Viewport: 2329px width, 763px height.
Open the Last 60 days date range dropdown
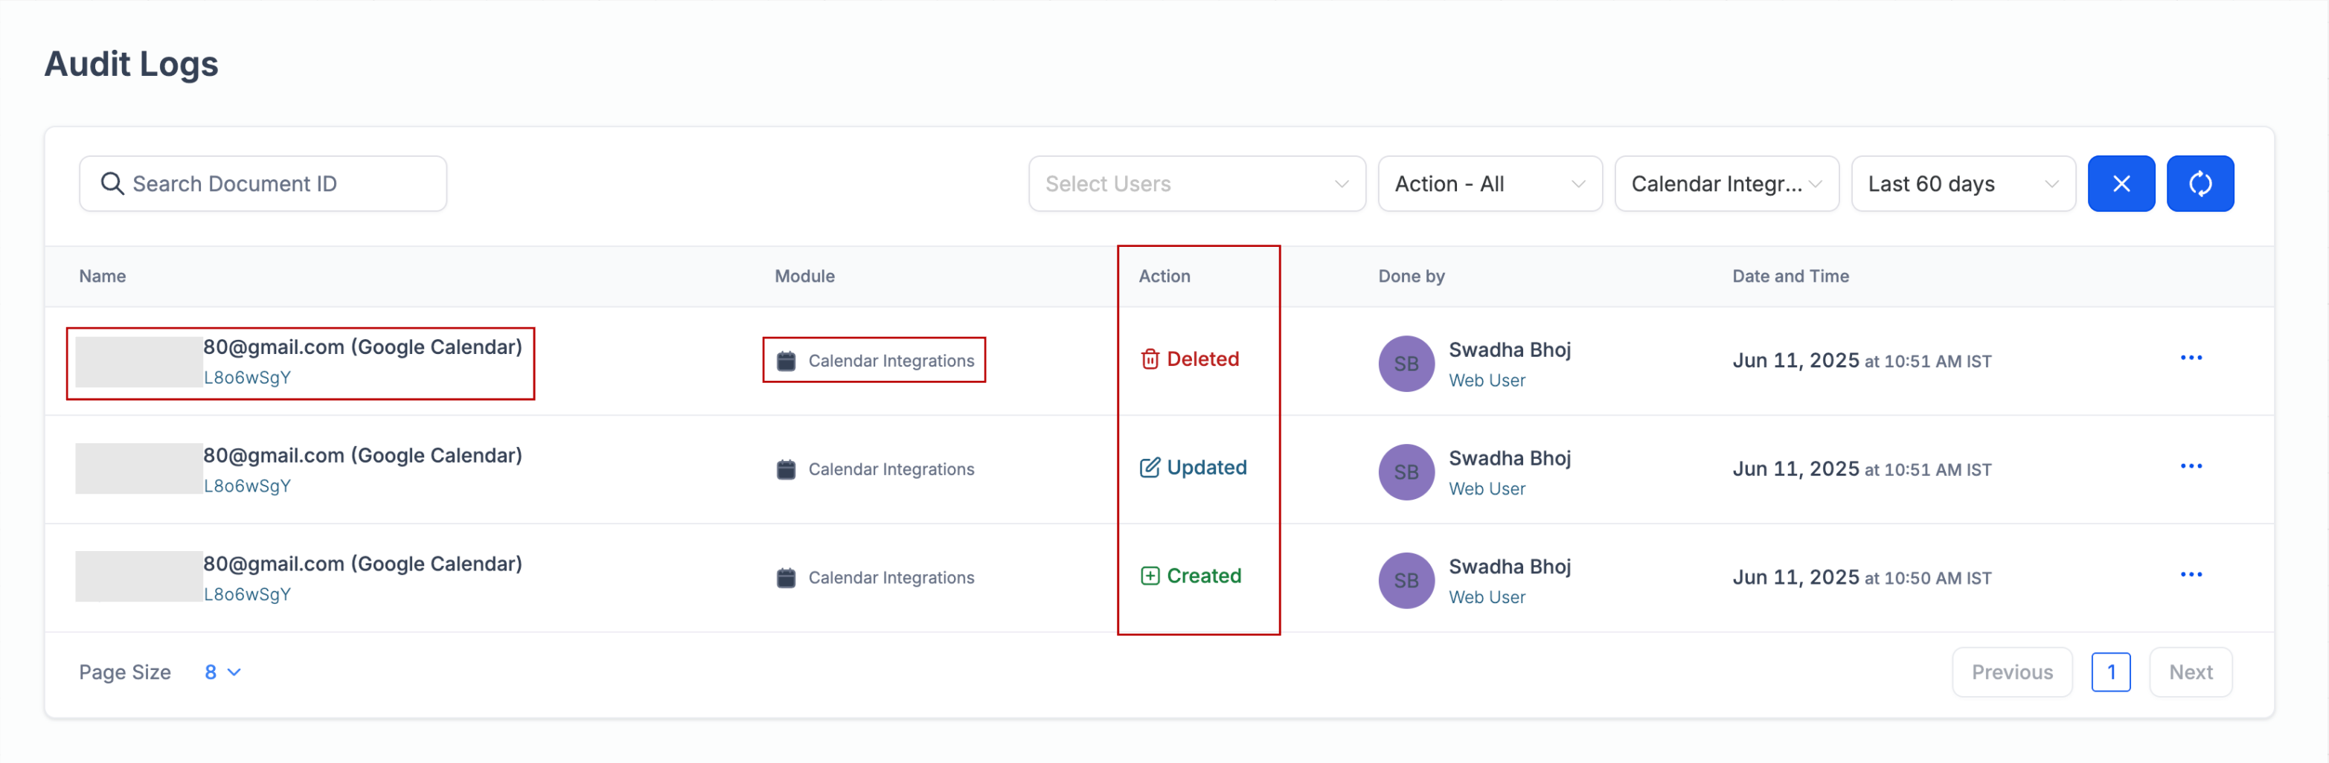(x=1963, y=184)
